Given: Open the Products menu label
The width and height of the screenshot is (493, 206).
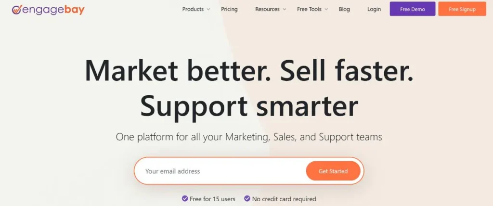Looking at the screenshot, I should coord(193,9).
